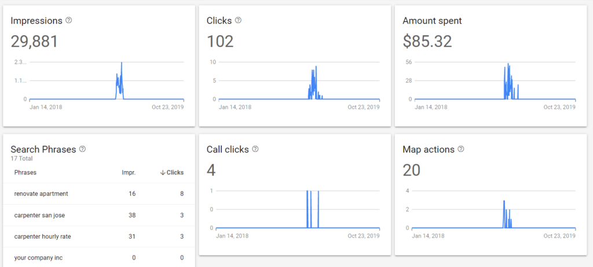The width and height of the screenshot is (593, 267).
Task: Click the Call clicks help icon
Action: [x=255, y=149]
